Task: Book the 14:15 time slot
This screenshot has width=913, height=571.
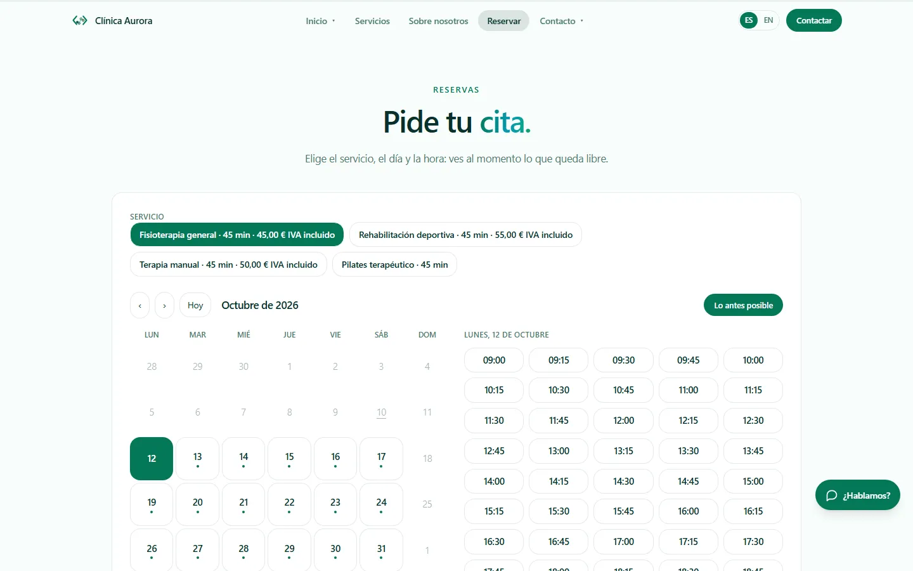Action: coord(559,481)
